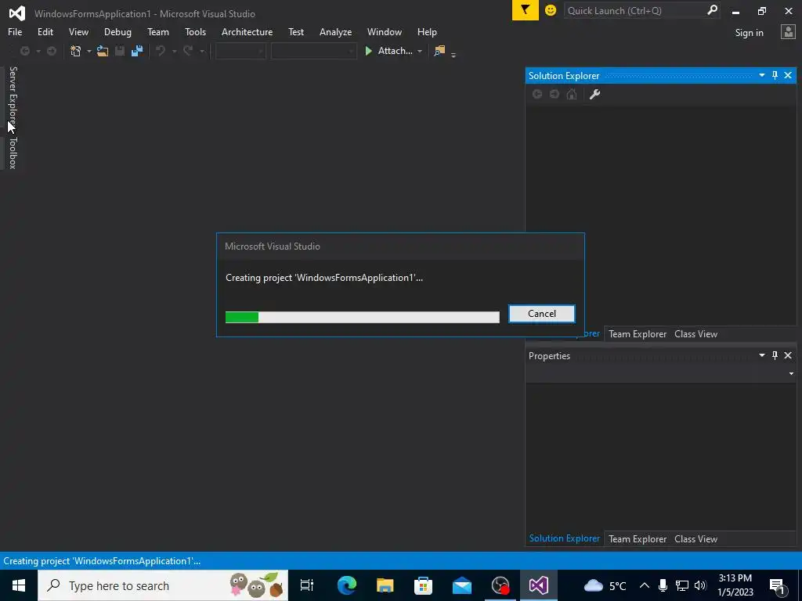Toggle auto-hide pin on Solution Explorer
The image size is (802, 601).
click(775, 75)
